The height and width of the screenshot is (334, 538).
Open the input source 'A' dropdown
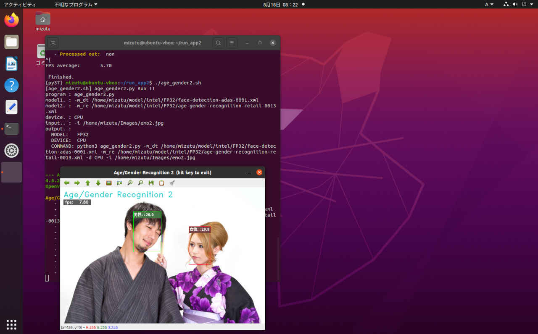coord(489,4)
